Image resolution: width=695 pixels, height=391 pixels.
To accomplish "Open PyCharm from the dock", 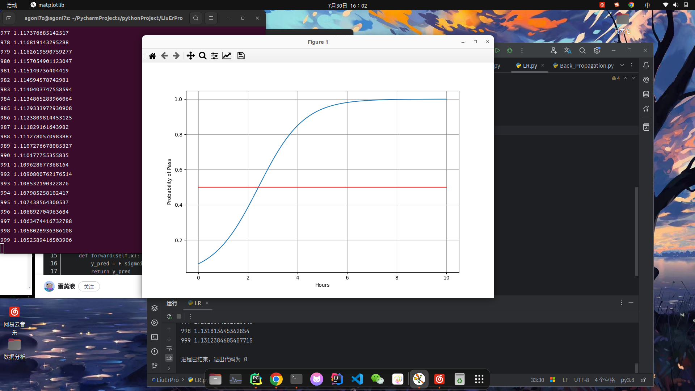I will [256, 379].
